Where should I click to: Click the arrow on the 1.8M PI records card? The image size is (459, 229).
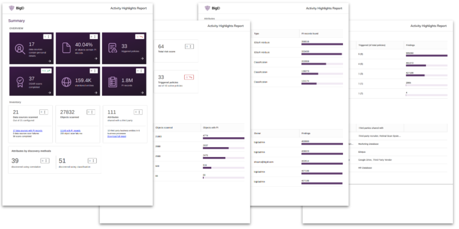click(x=143, y=93)
